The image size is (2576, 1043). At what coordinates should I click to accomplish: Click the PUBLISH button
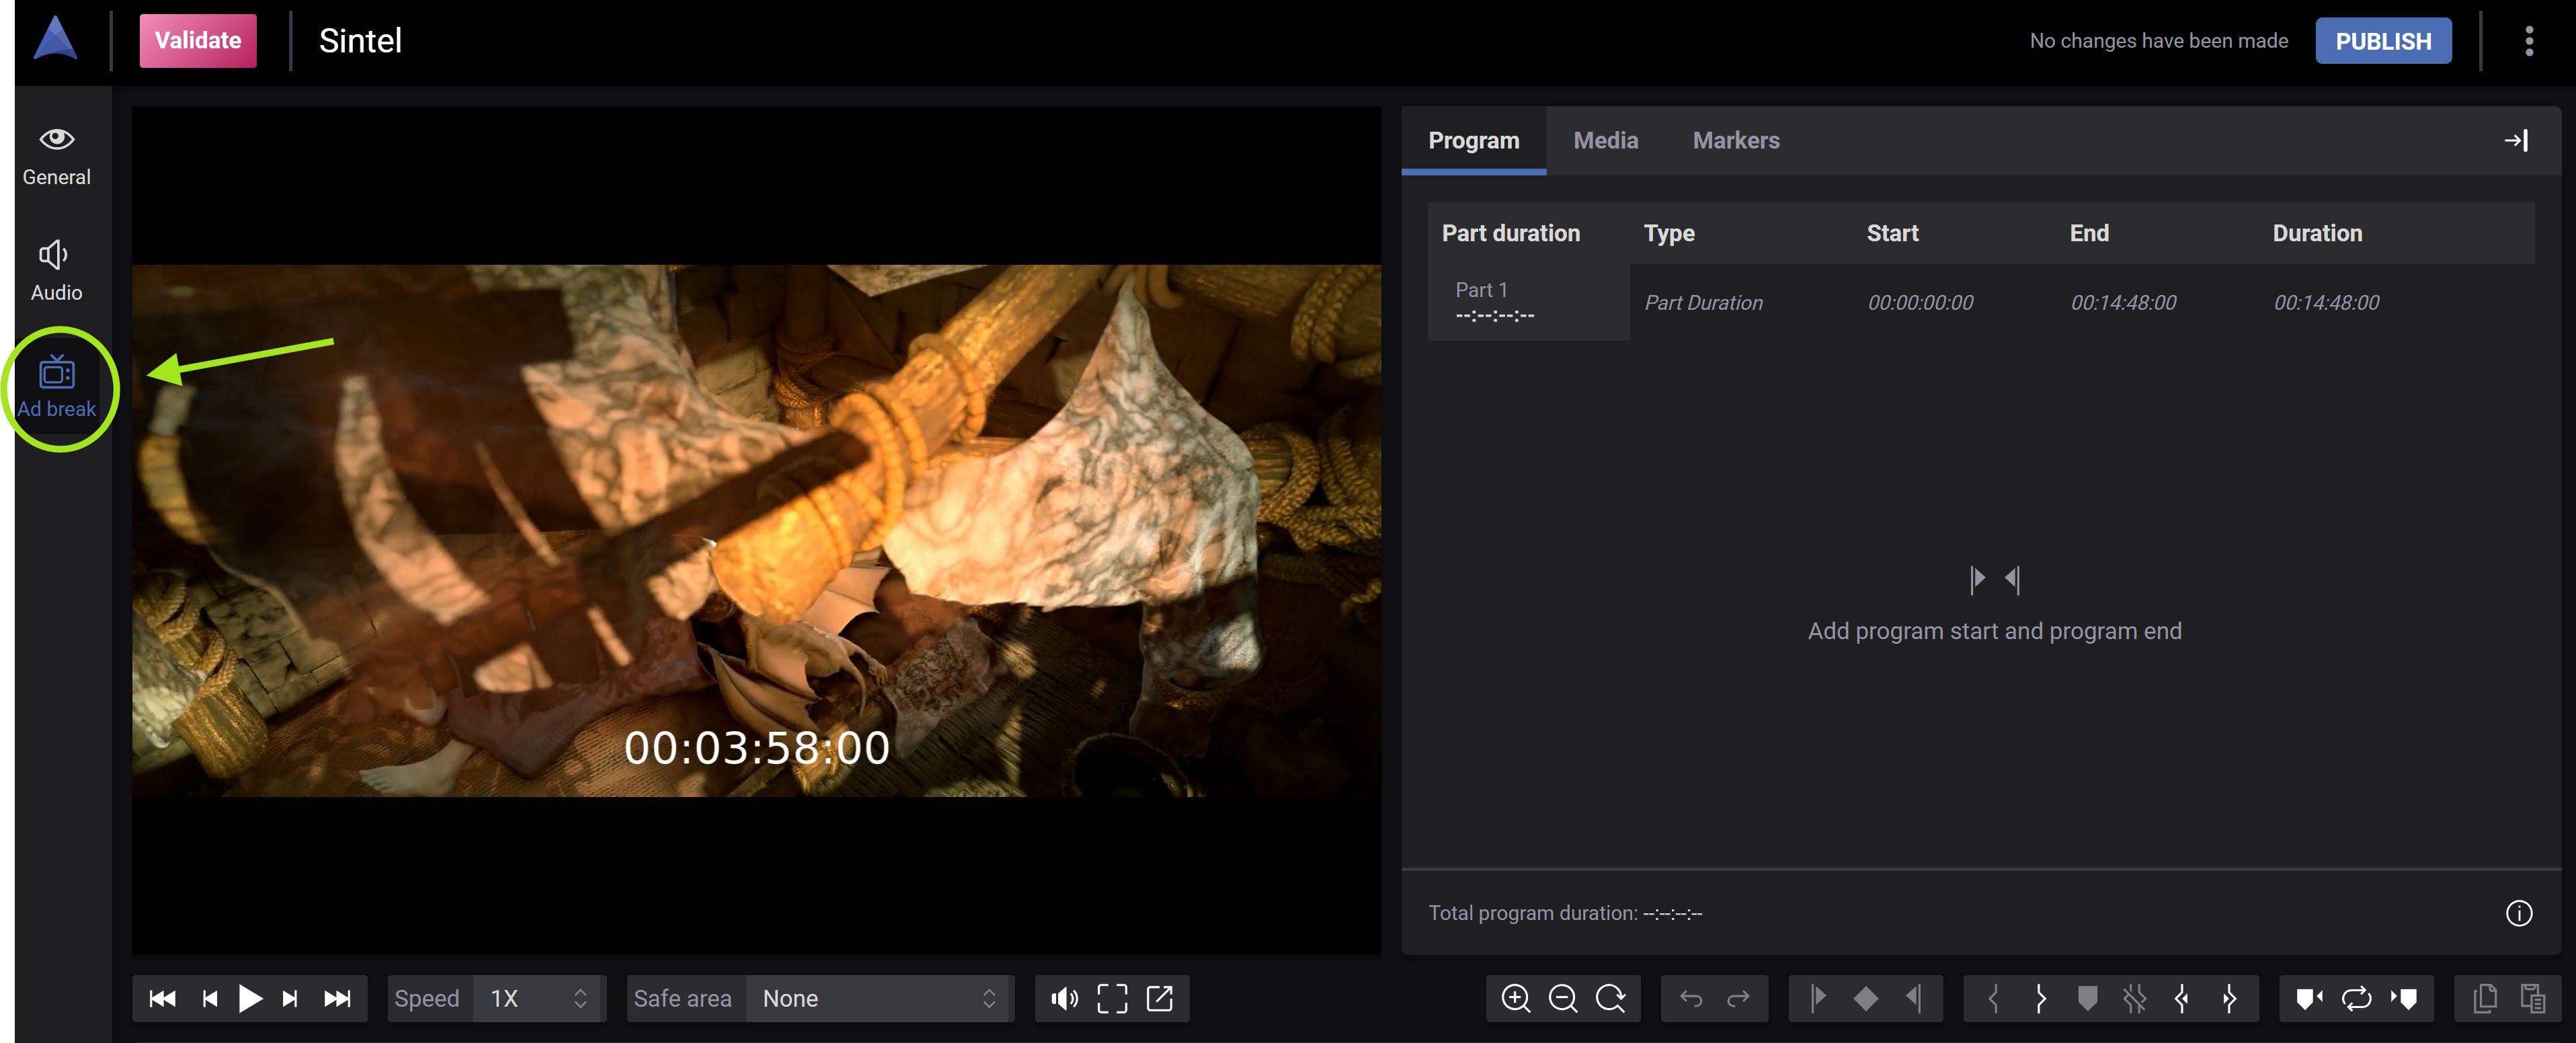[2383, 41]
